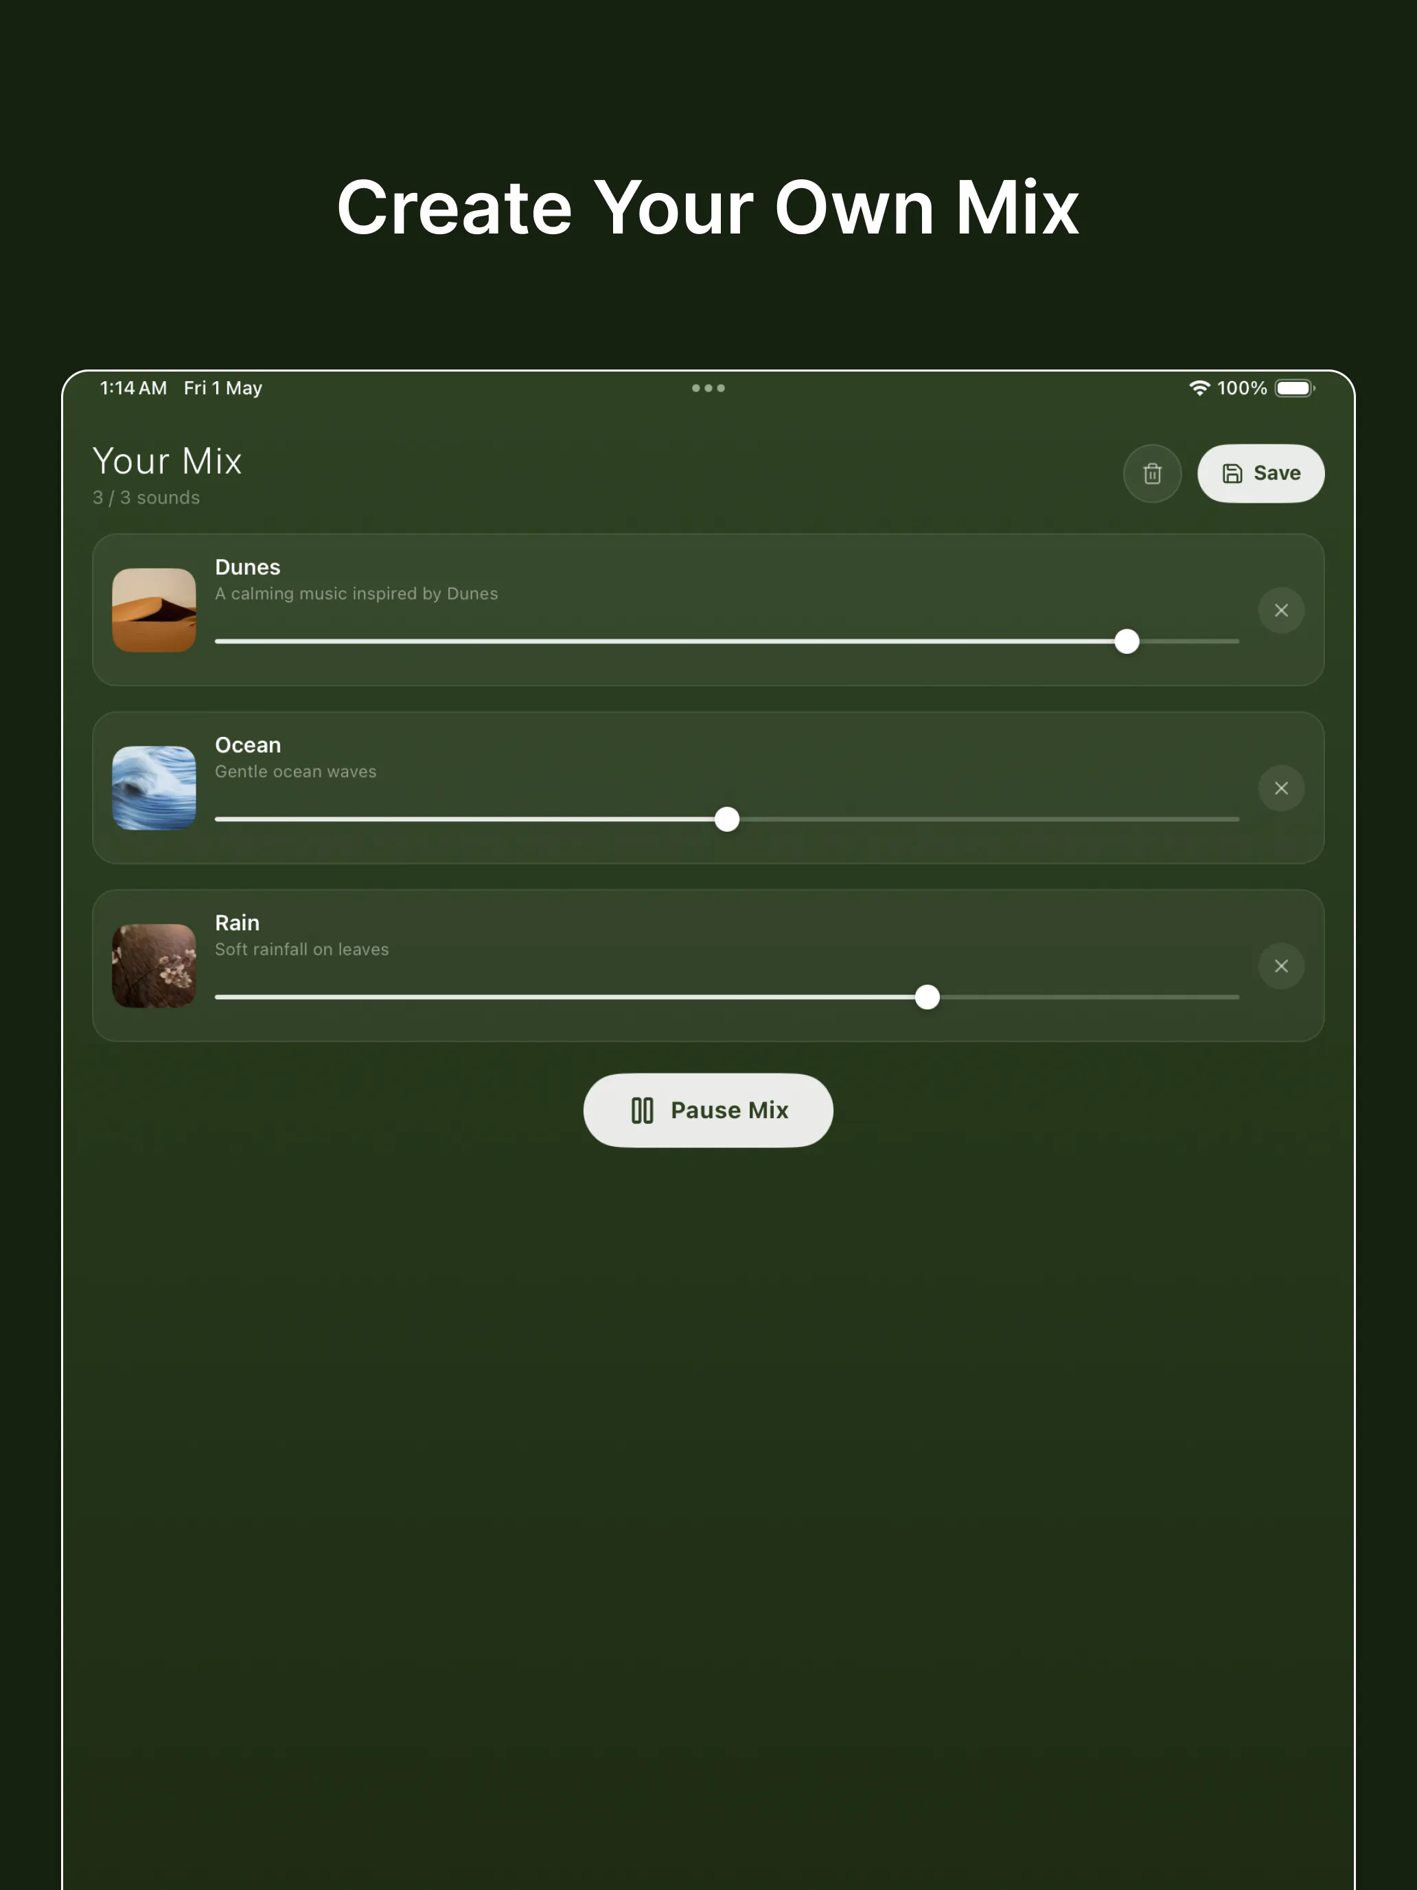Screen dimensions: 1417x1890
Task: Click 'A calming music inspired by Dunes' text
Action: click(356, 594)
